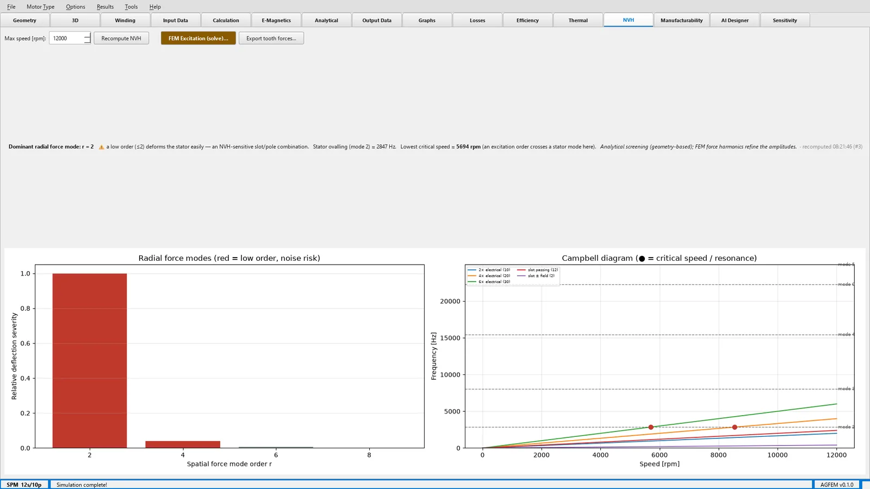Click the Recompute NVH button
Viewport: 870px width, 489px height.
(x=121, y=38)
